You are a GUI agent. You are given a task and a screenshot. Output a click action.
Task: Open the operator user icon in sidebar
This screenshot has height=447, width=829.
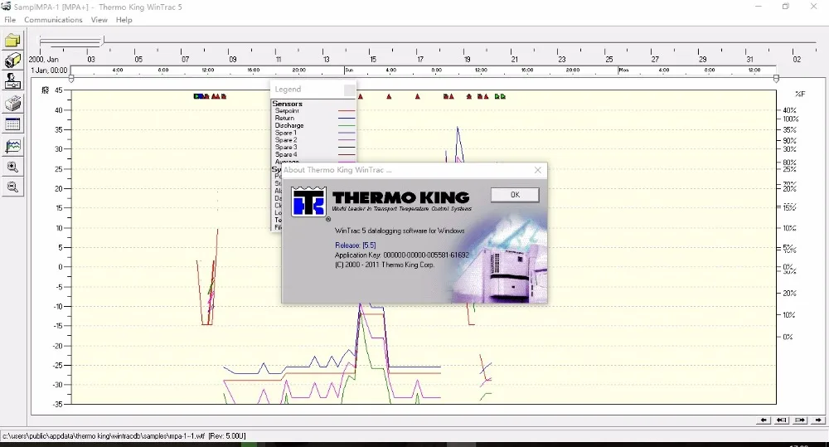tap(12, 81)
